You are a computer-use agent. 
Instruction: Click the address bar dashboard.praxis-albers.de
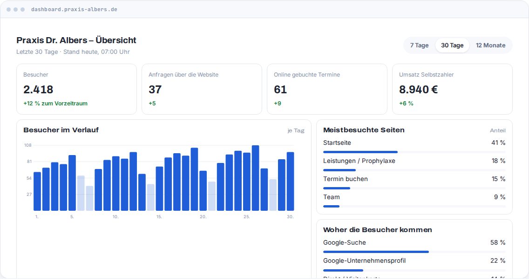point(74,9)
